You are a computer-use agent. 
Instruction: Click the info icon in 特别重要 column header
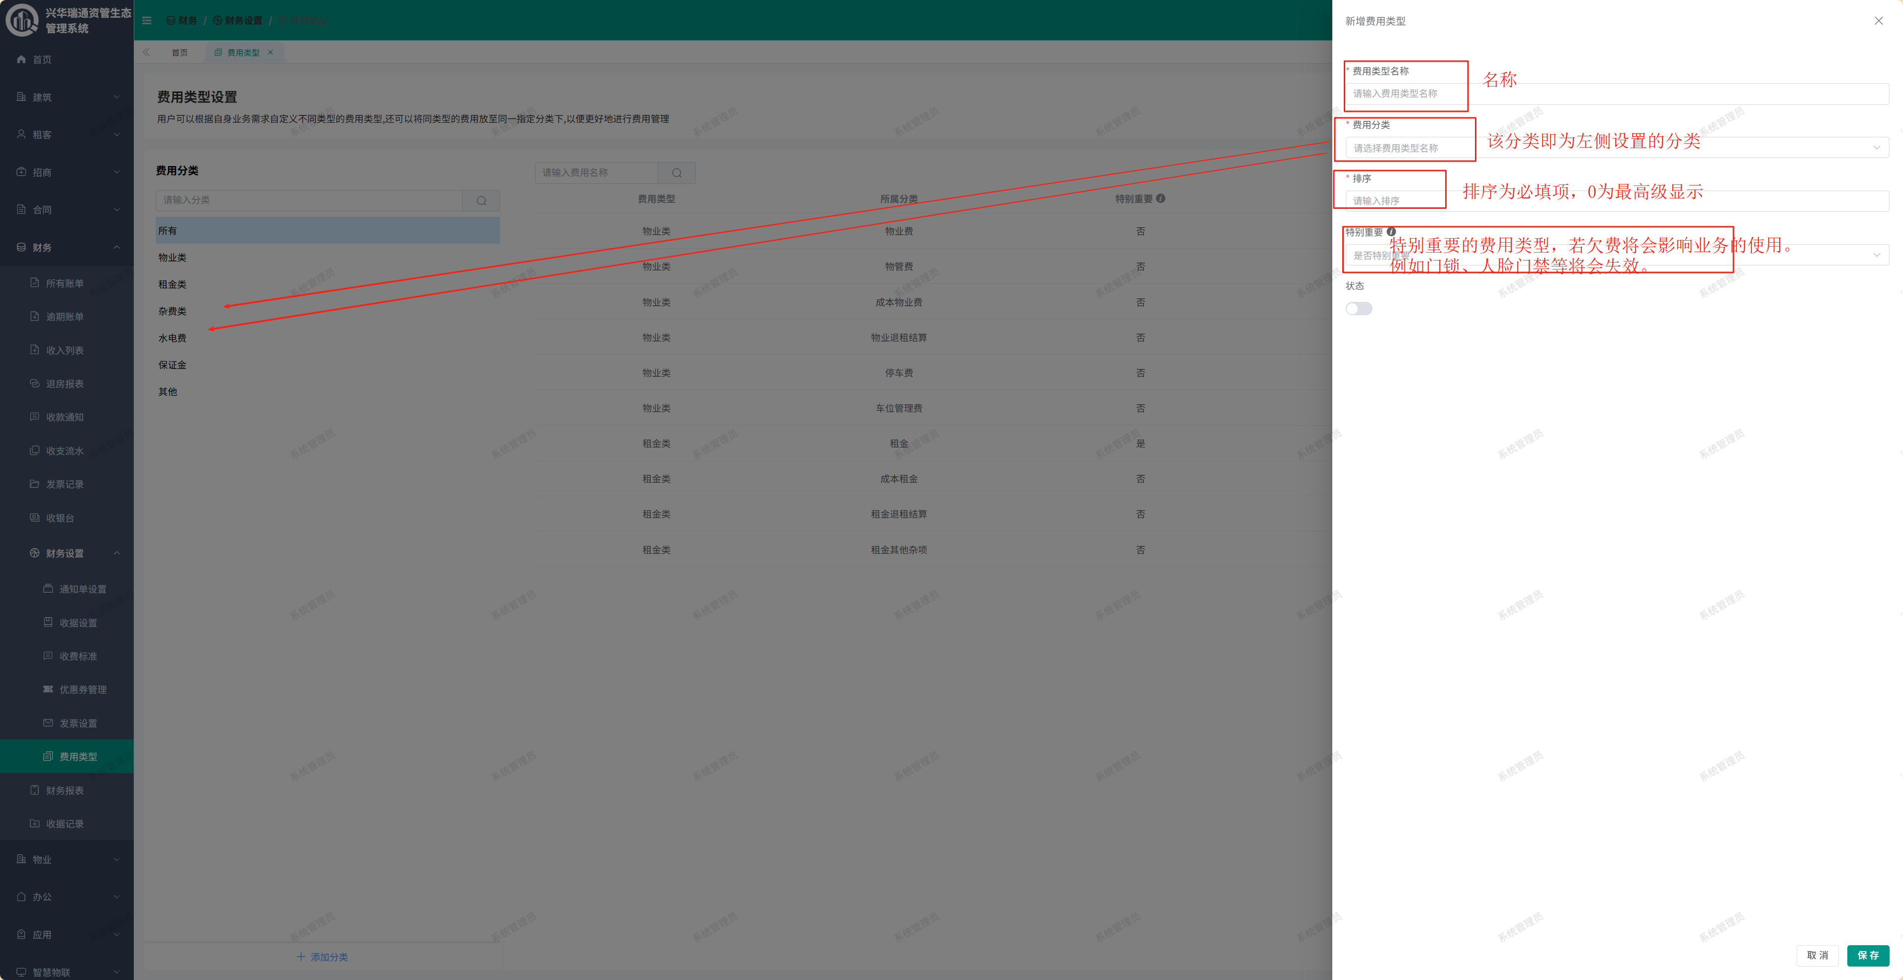click(1161, 199)
